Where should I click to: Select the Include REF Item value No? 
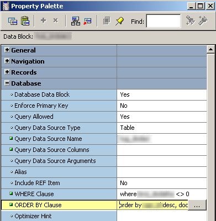pyautogui.click(x=162, y=183)
